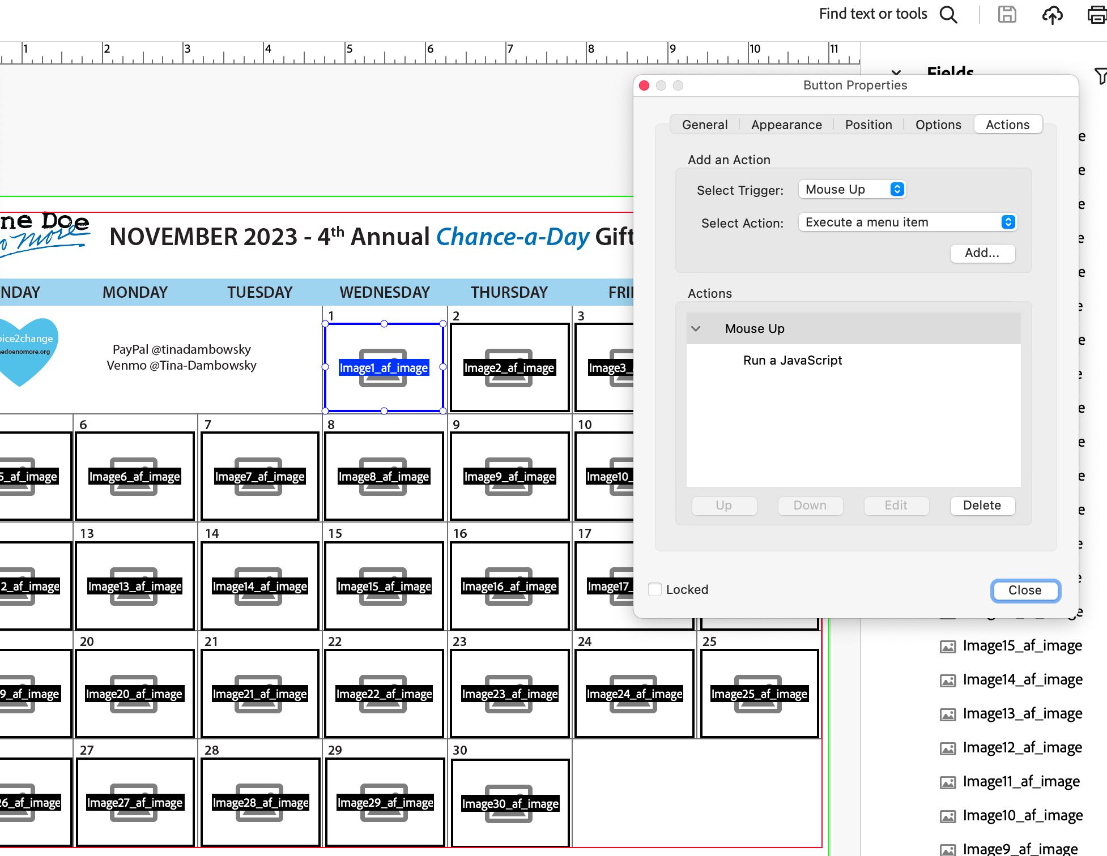Open the Select Trigger dropdown
Viewport: 1107px width, 856px height.
click(851, 189)
